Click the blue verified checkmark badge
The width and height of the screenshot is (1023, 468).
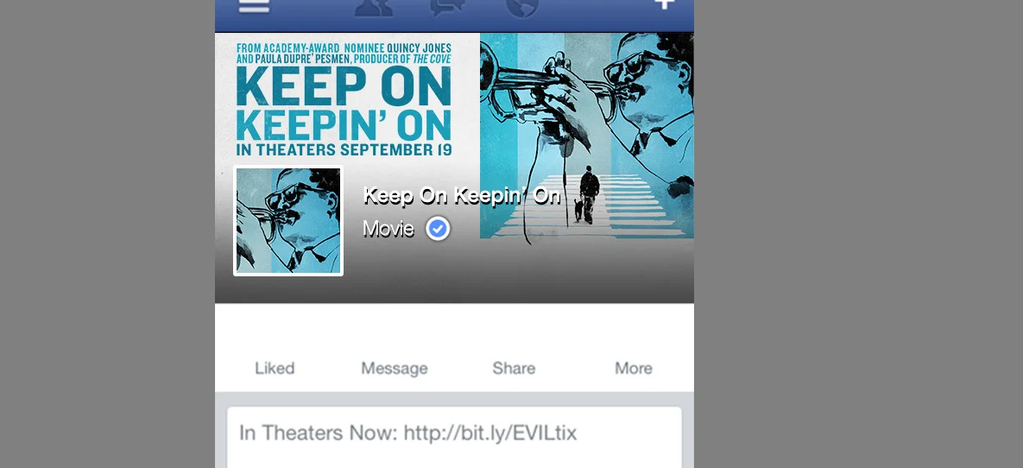[438, 229]
